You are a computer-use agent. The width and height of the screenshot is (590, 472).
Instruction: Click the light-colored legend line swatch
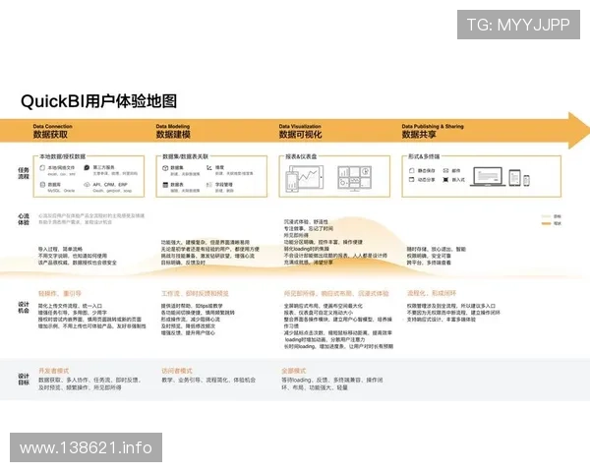[x=546, y=216]
